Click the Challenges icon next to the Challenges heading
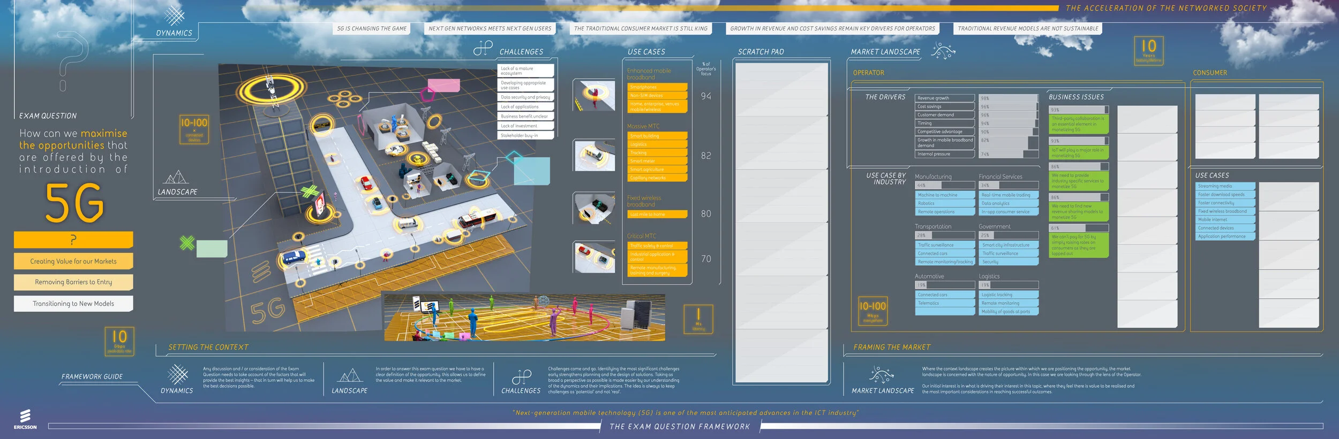1339x439 pixels. (483, 49)
